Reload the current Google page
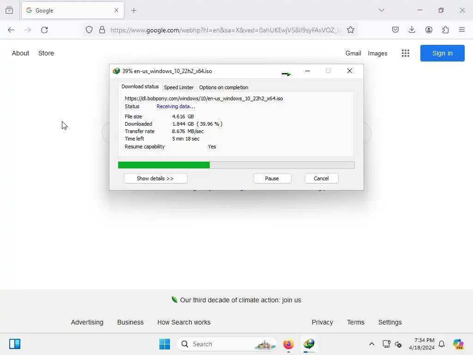 coord(44,30)
